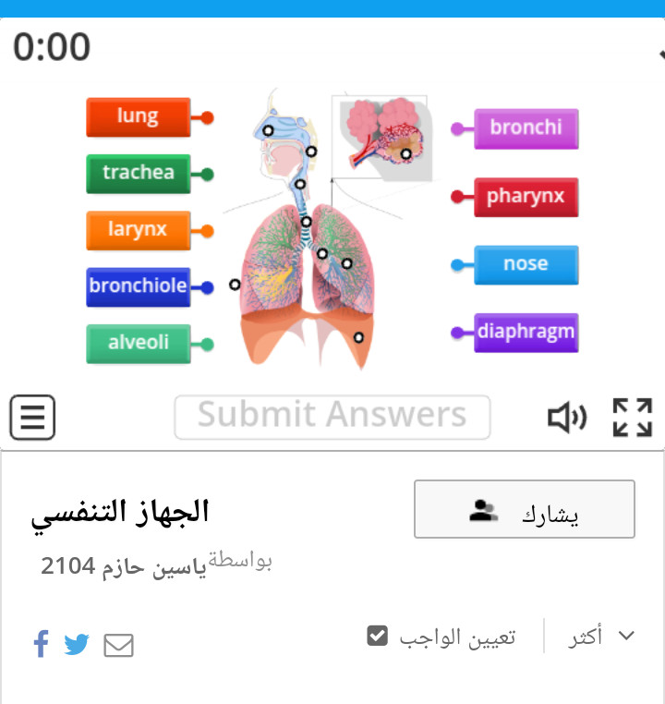665x704 pixels.
Task: Select the pink bronchi label
Action: tap(526, 128)
